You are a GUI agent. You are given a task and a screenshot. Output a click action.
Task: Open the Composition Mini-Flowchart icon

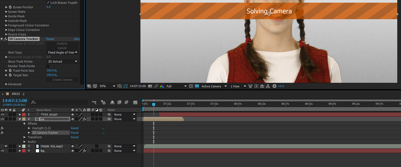click(x=94, y=102)
